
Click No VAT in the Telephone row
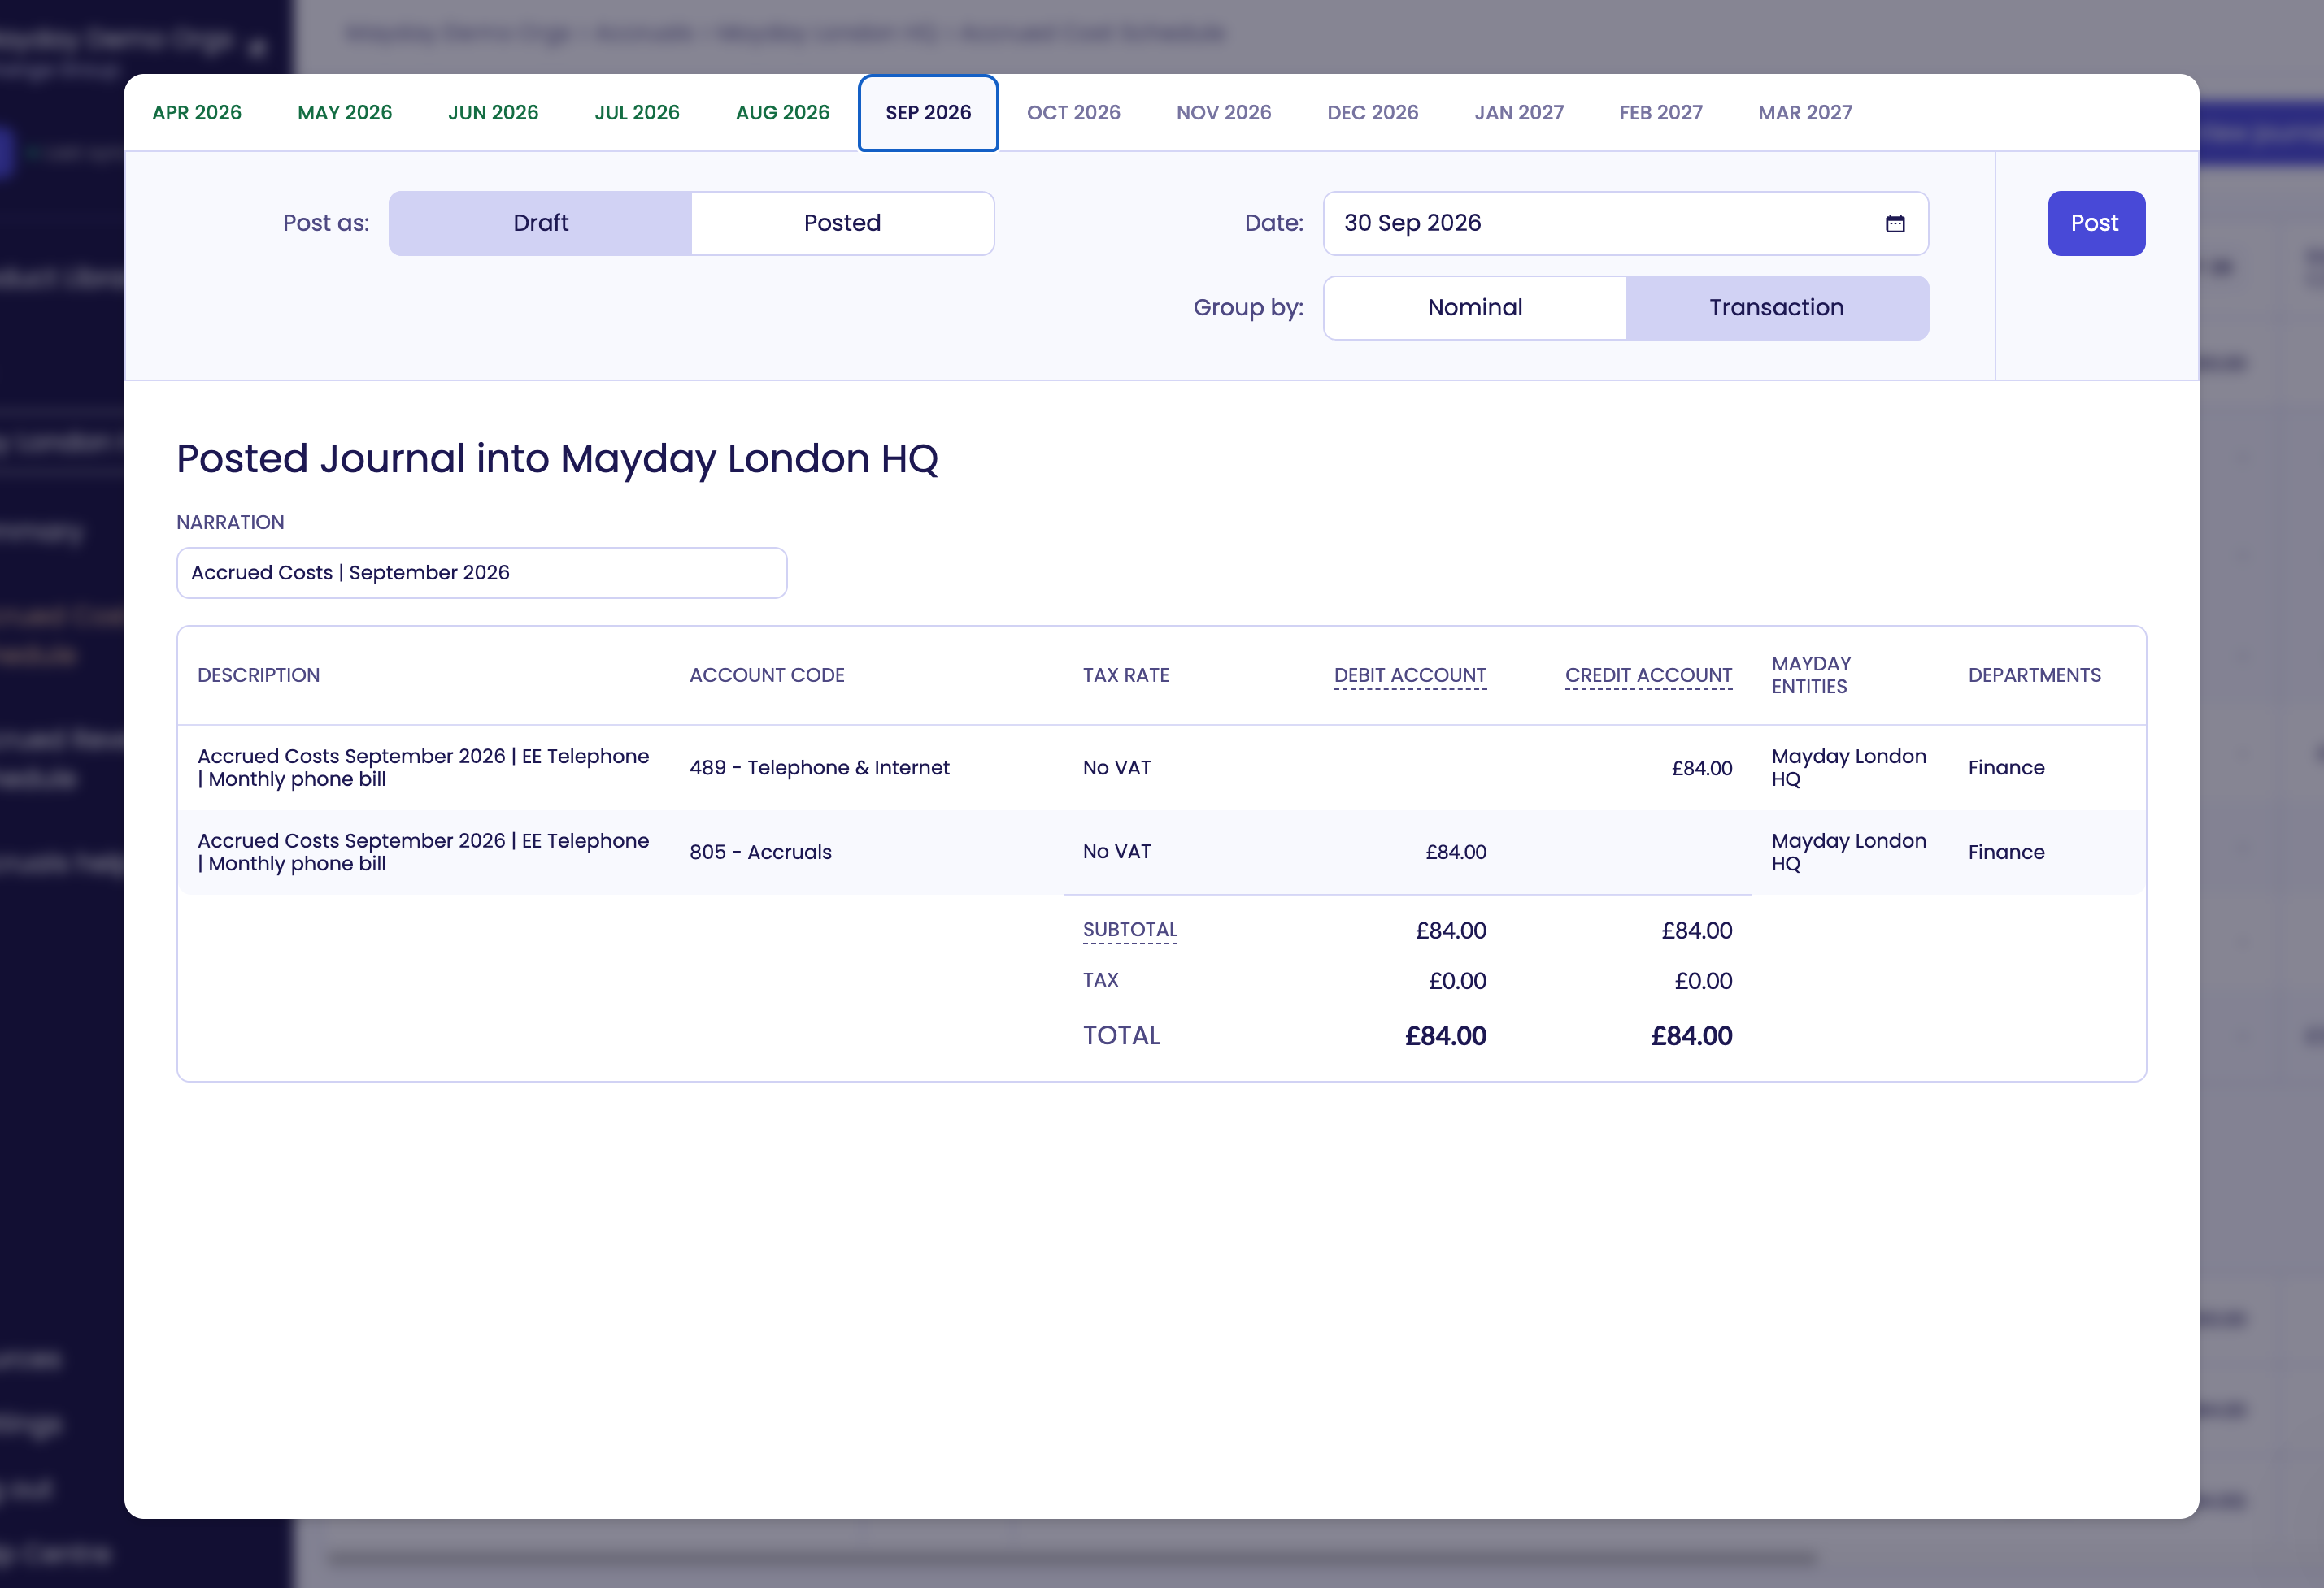coord(1116,767)
